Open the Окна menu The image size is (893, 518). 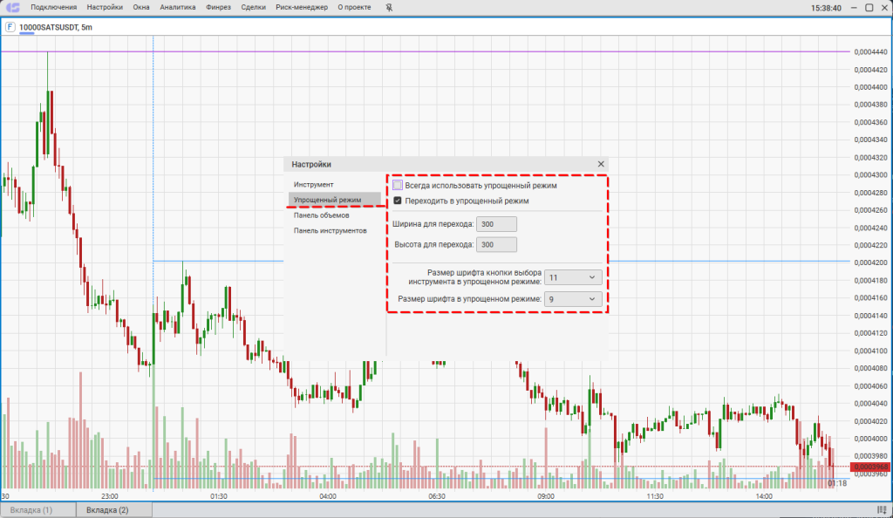(141, 7)
